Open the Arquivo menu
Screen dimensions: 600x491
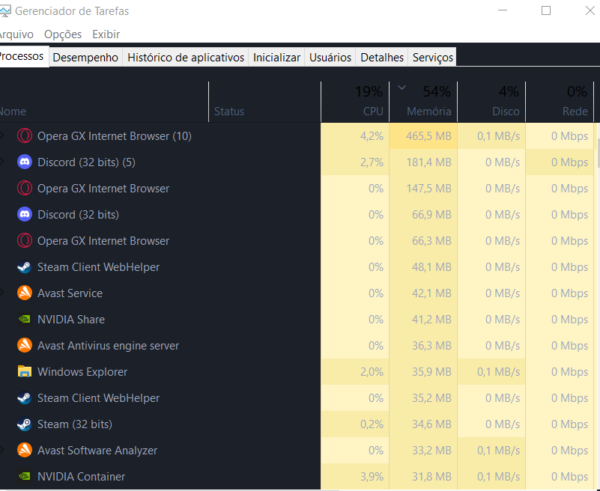coord(16,34)
